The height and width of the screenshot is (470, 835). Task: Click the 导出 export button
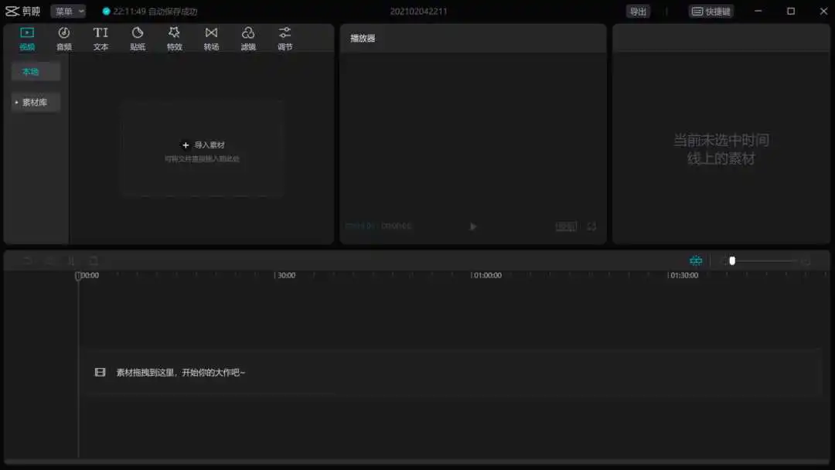pyautogui.click(x=638, y=12)
